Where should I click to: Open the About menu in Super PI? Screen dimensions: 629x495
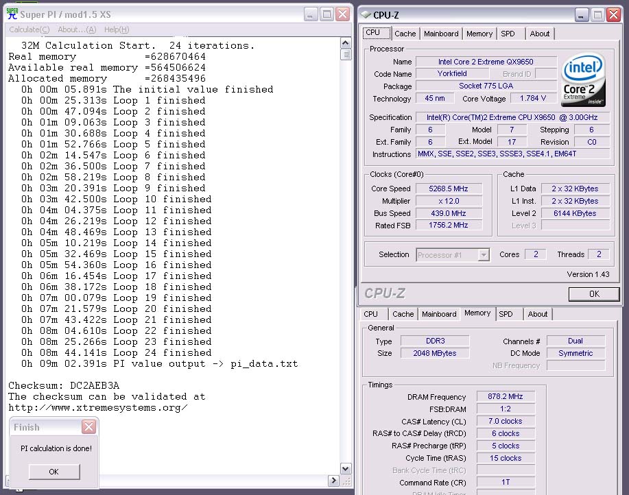(77, 29)
